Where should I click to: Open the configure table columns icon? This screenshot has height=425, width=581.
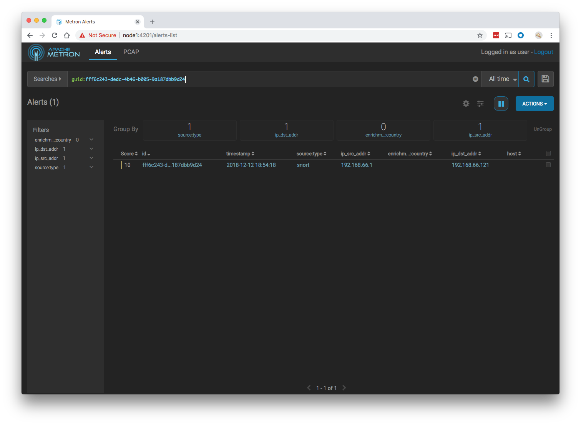(480, 104)
